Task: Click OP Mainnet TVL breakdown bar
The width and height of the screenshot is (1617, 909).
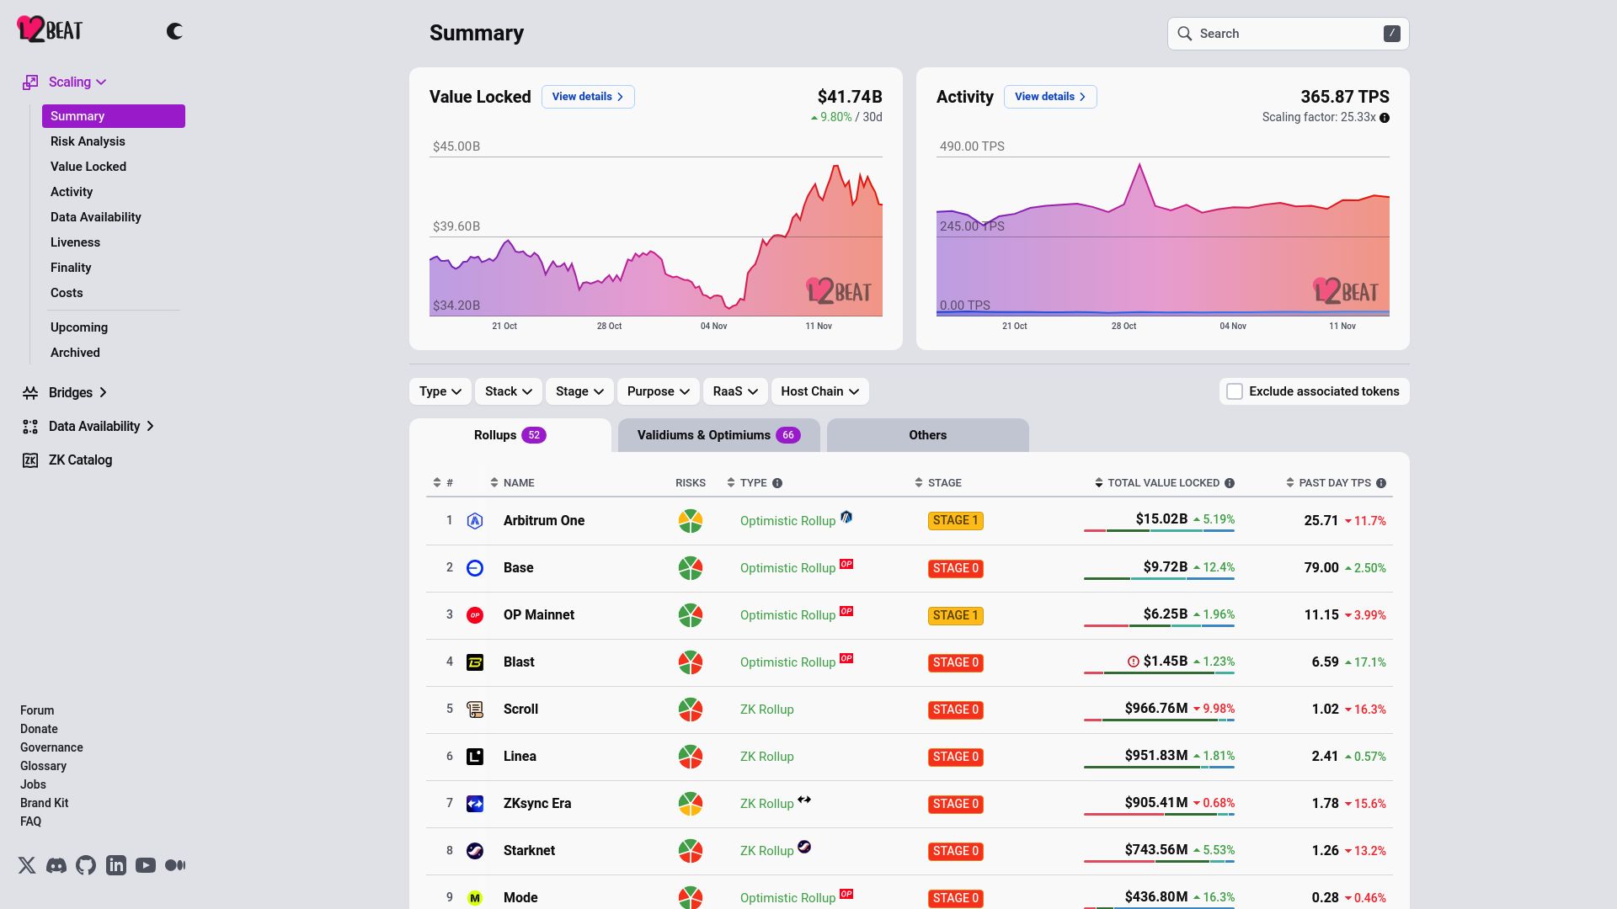Action: pos(1159,625)
